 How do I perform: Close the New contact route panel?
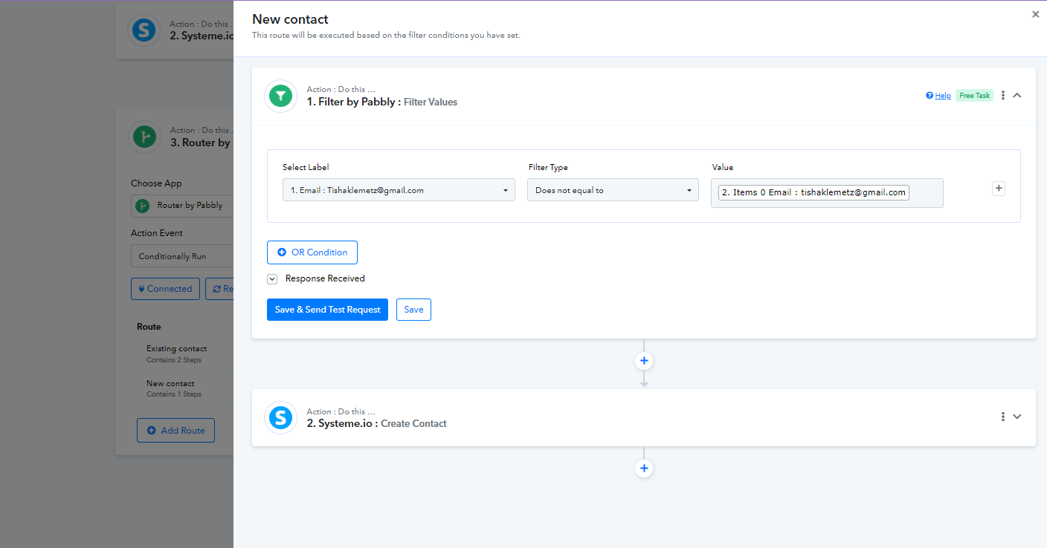point(1036,14)
